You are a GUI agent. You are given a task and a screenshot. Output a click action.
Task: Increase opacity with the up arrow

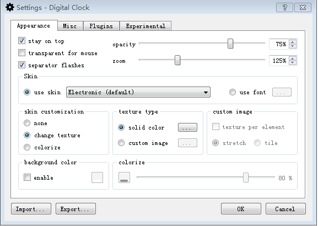(x=293, y=42)
